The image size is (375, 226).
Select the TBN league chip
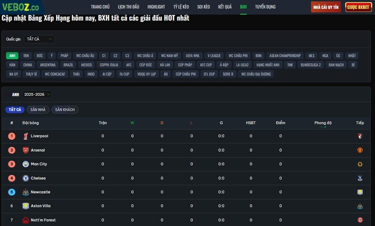pyautogui.click(x=26, y=56)
